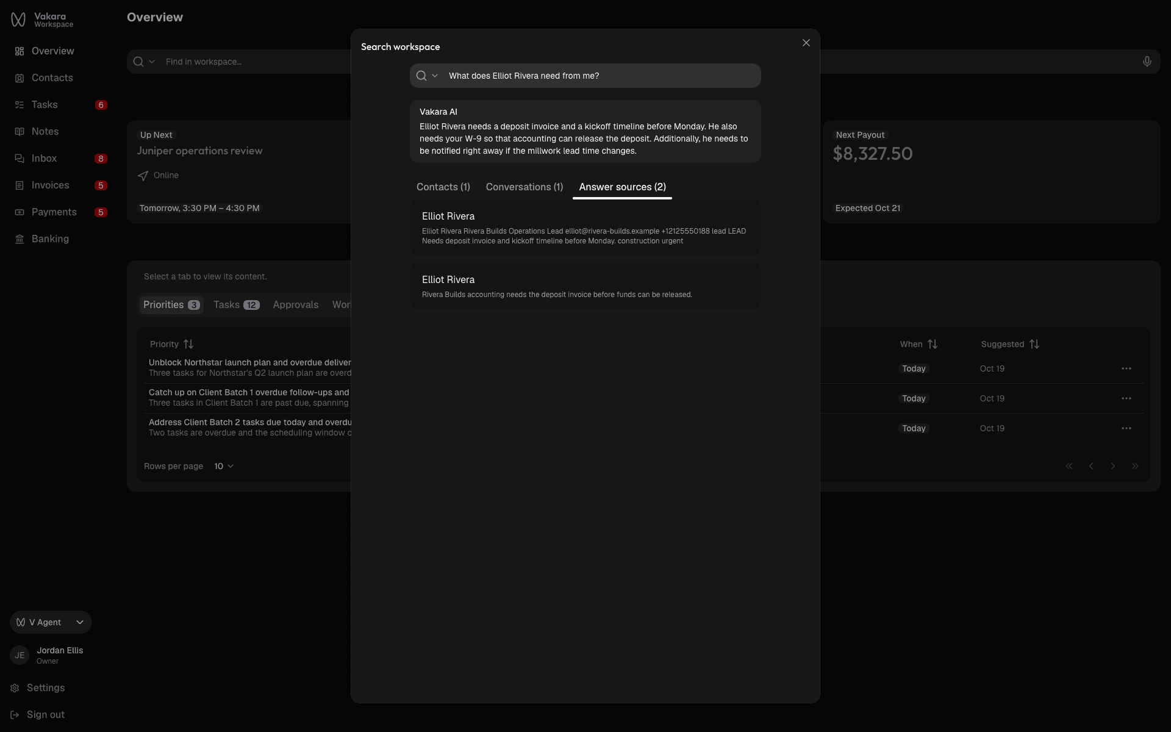This screenshot has height=732, width=1171.
Task: Select the Priorities tab
Action: [171, 305]
